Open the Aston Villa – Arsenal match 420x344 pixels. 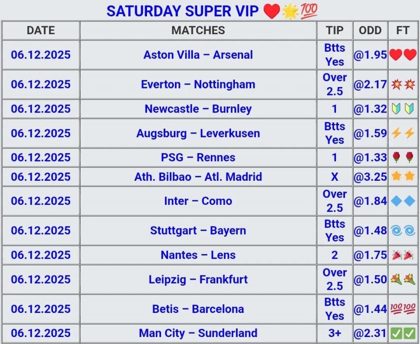point(198,55)
